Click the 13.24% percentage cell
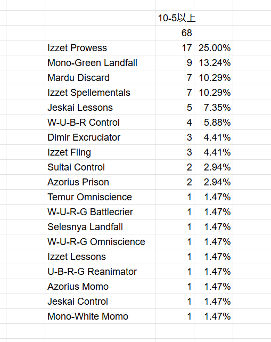 point(213,63)
